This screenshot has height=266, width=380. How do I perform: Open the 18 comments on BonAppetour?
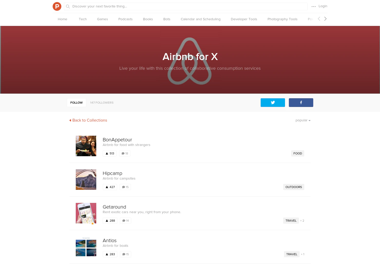tap(125, 153)
